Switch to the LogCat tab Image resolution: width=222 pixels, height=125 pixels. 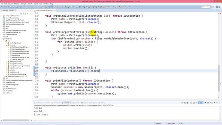(x=84, y=103)
